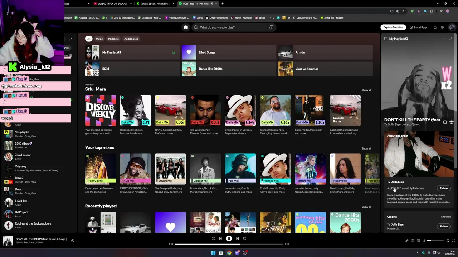Open Dance Hits 2000s shortcut card

229,69
